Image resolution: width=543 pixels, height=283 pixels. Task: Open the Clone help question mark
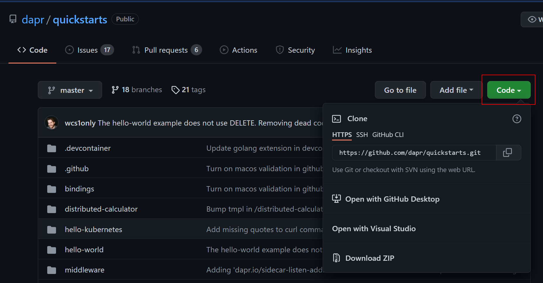(517, 119)
